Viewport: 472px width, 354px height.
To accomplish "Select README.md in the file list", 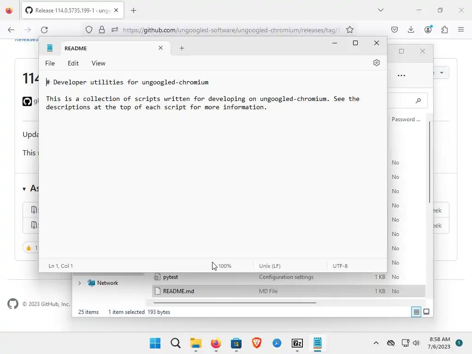I will 289,291.
